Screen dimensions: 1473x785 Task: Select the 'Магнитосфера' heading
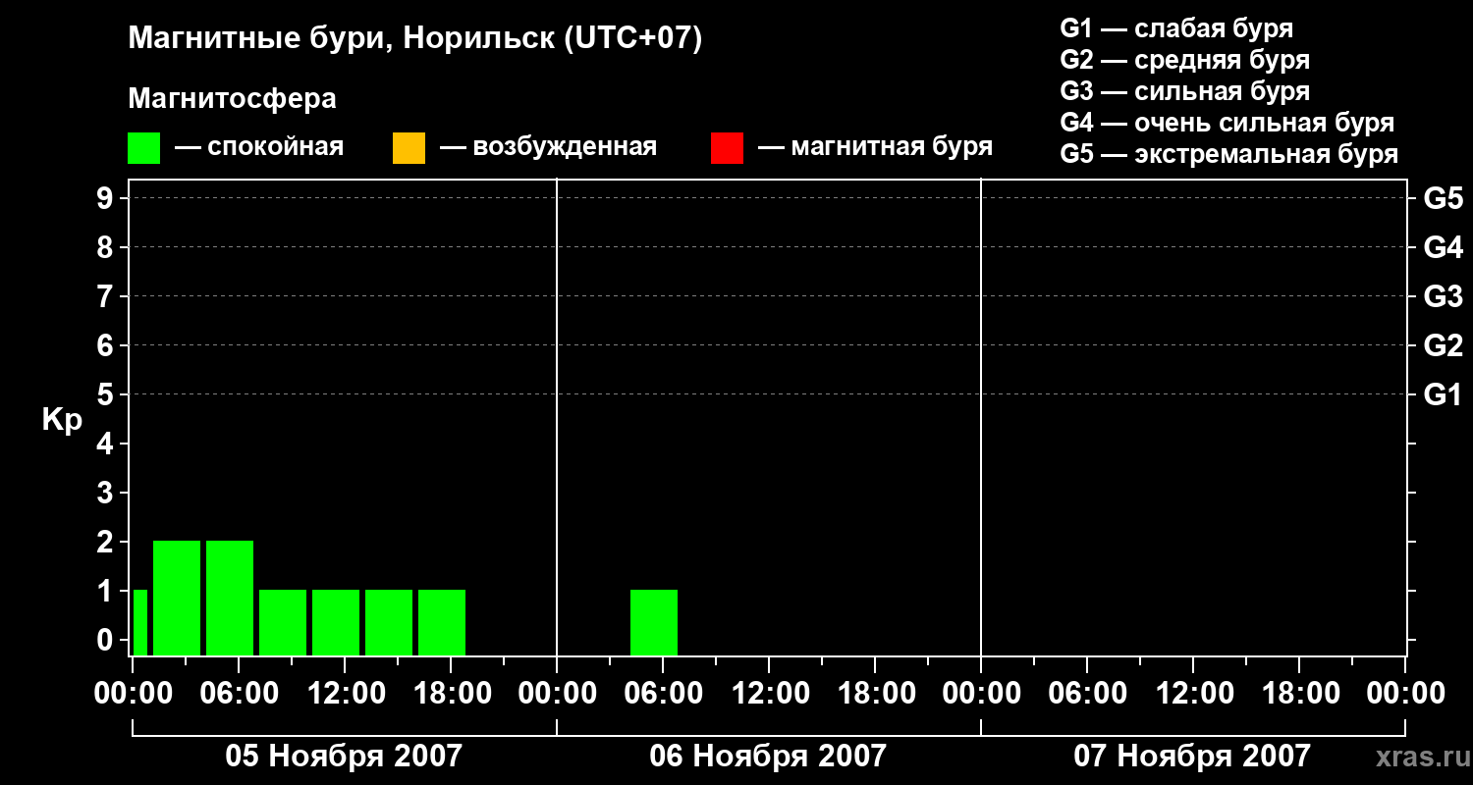click(232, 99)
